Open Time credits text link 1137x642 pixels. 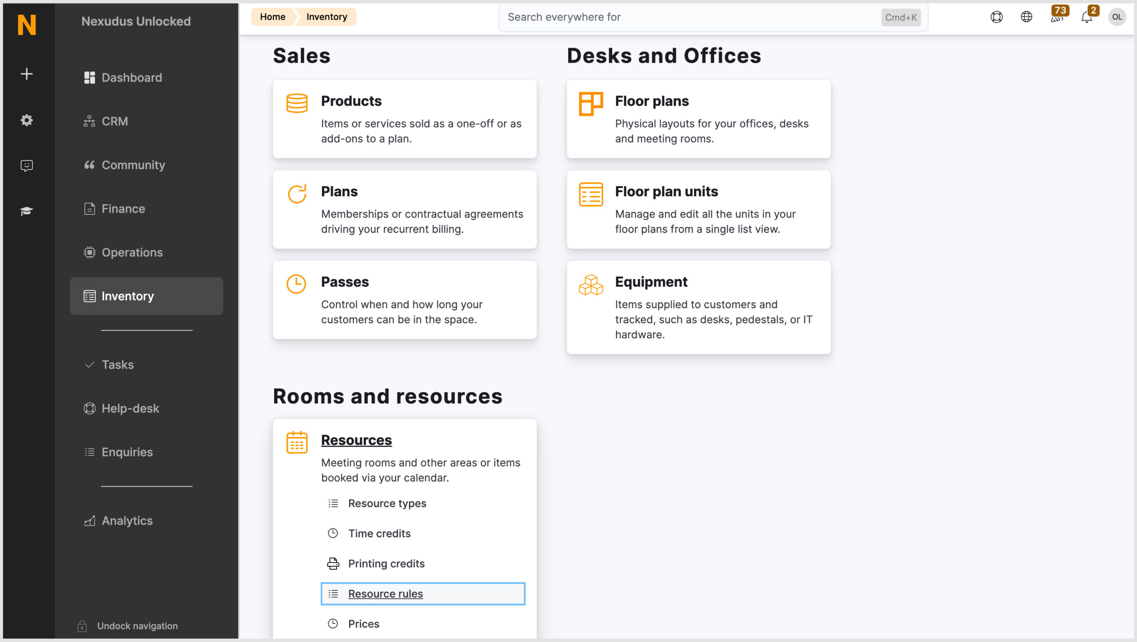[379, 534]
